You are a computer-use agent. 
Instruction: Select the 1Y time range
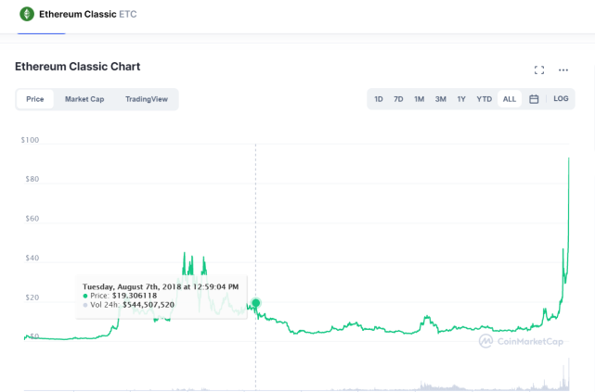(461, 99)
